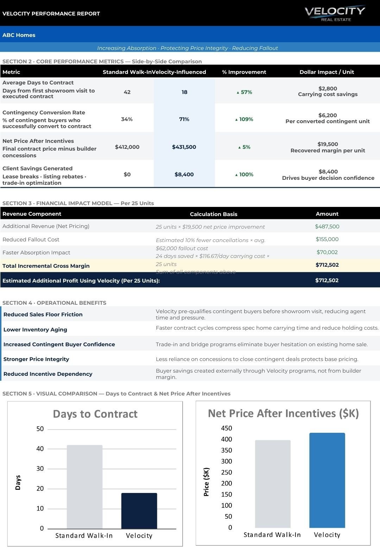
Task: Click the $487,500 Additional Revenue amount
Action: [x=327, y=227]
